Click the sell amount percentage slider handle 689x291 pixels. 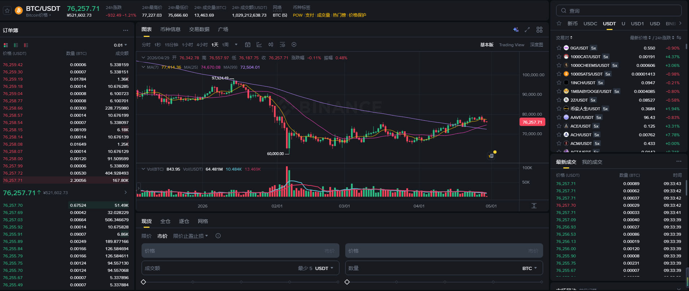click(x=347, y=282)
